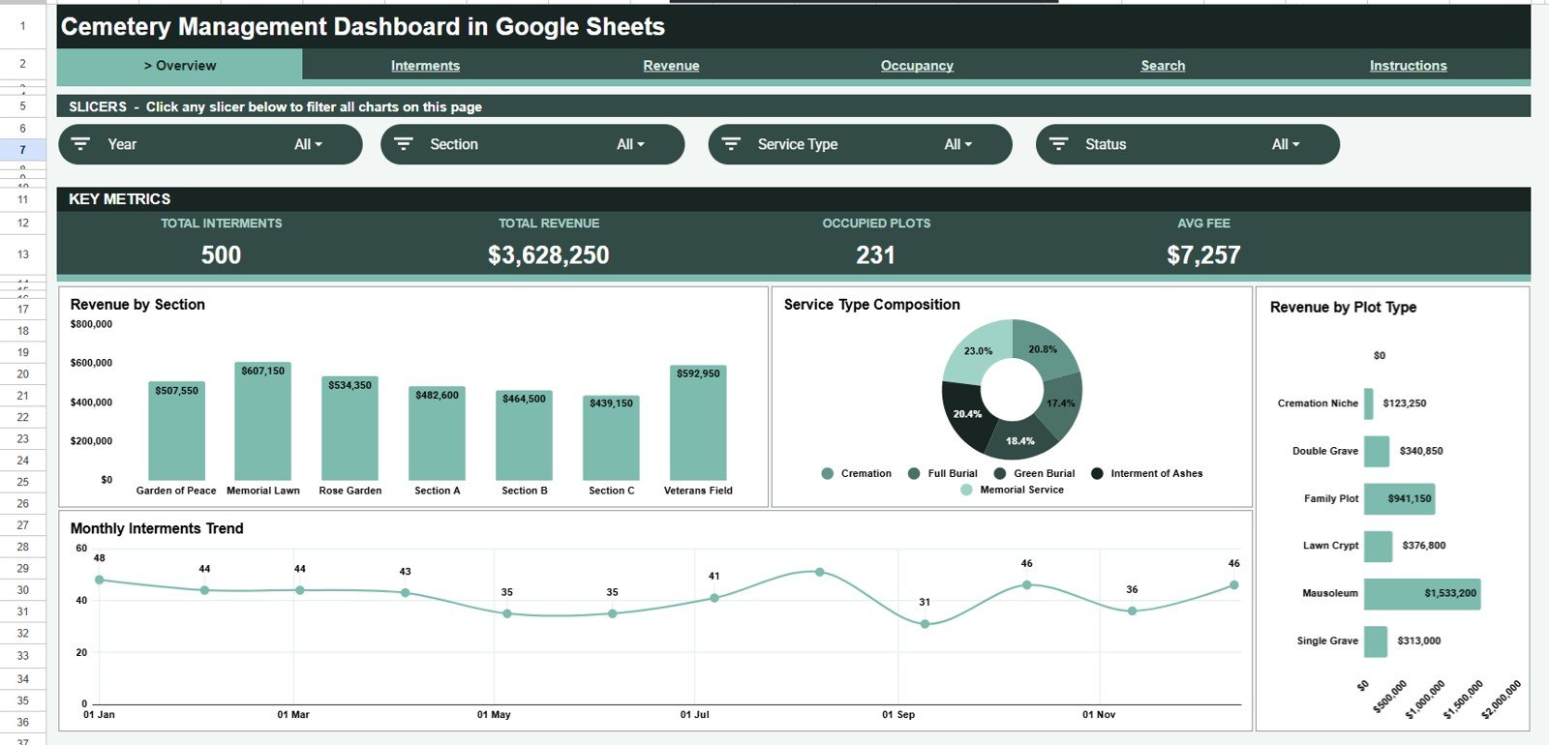This screenshot has width=1549, height=745.
Task: Click the Garden of Peace bar
Action: (176, 431)
